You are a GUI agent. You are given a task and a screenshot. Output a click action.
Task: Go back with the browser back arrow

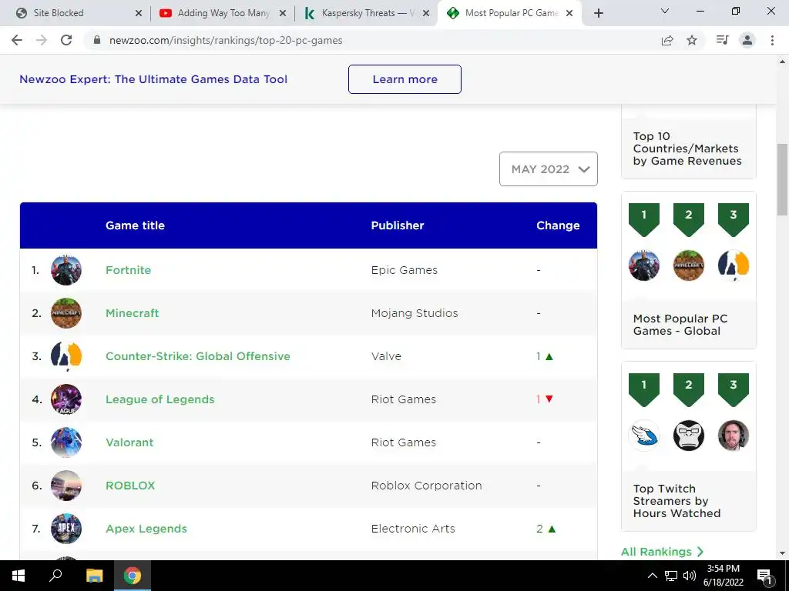(17, 40)
